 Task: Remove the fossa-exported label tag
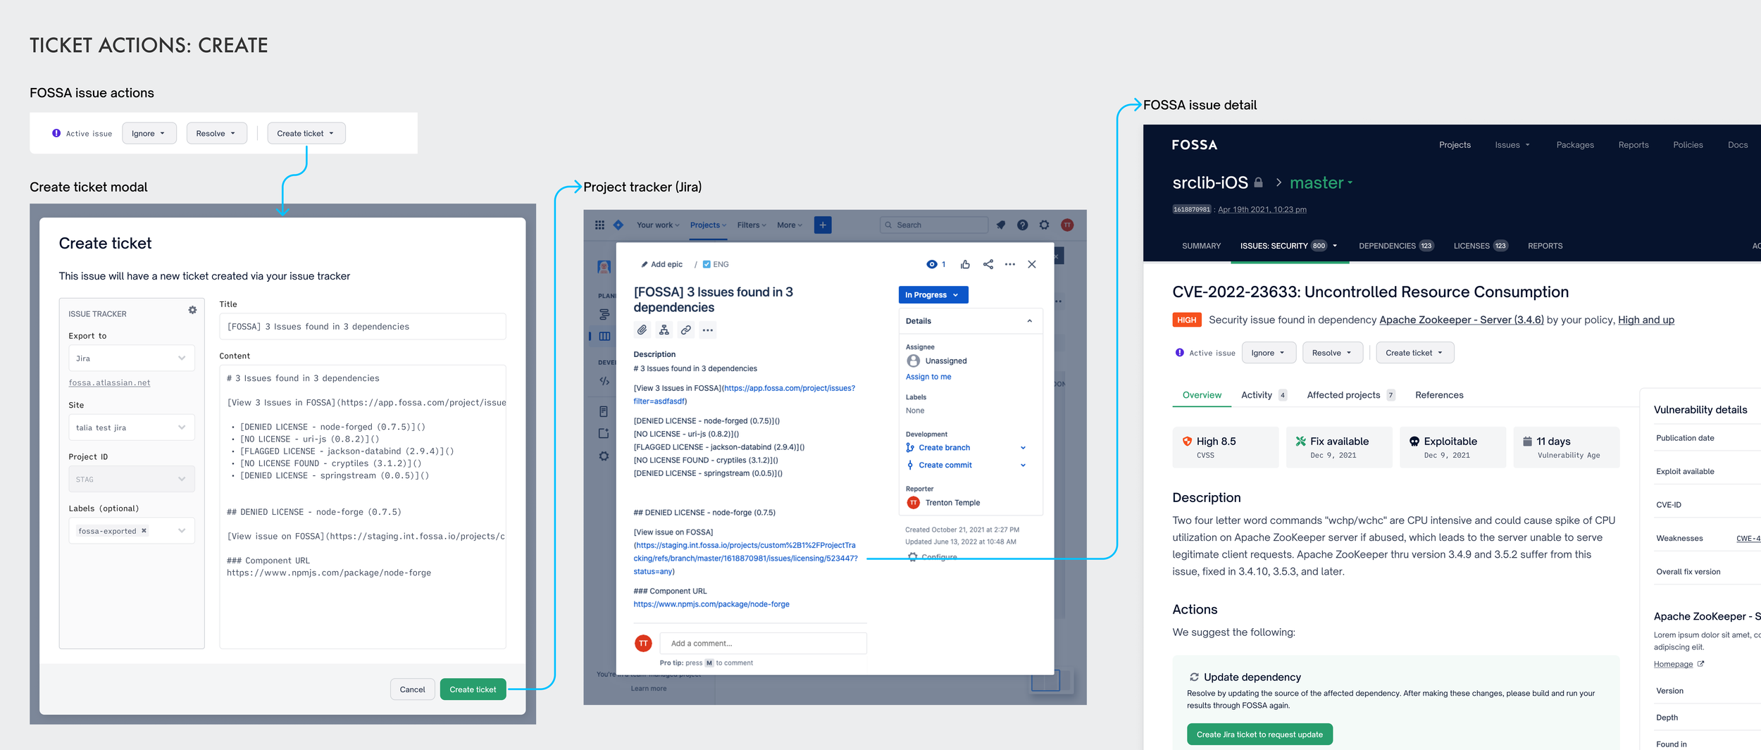click(x=144, y=531)
